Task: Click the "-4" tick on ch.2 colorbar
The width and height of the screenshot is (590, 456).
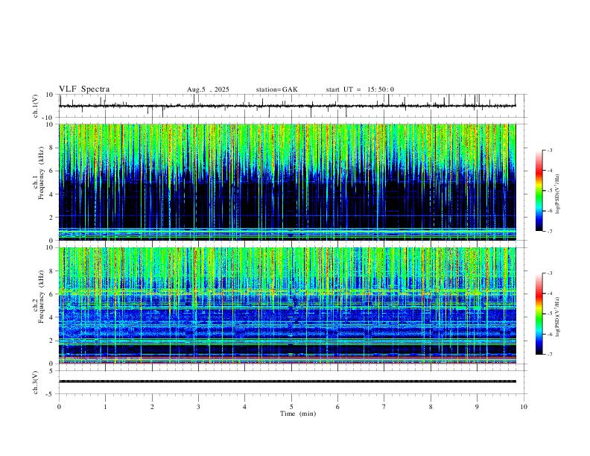Action: pos(550,294)
